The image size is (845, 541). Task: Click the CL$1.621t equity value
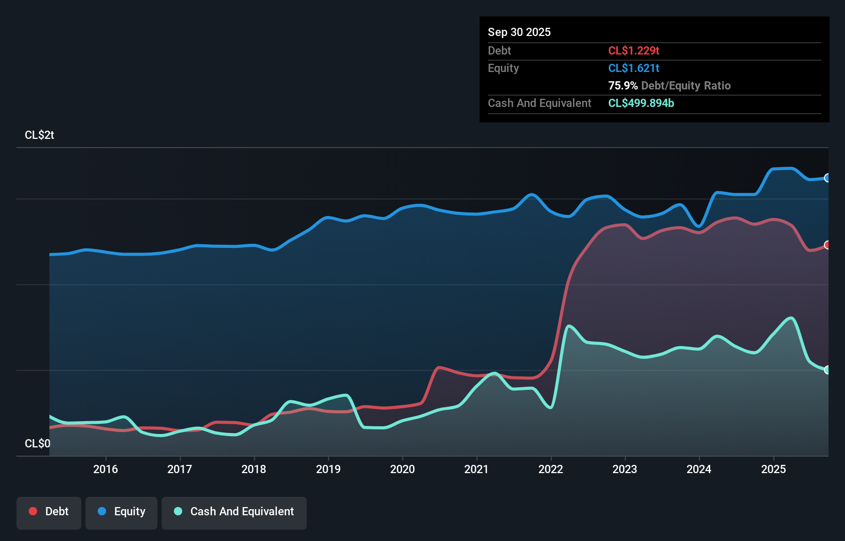[633, 68]
